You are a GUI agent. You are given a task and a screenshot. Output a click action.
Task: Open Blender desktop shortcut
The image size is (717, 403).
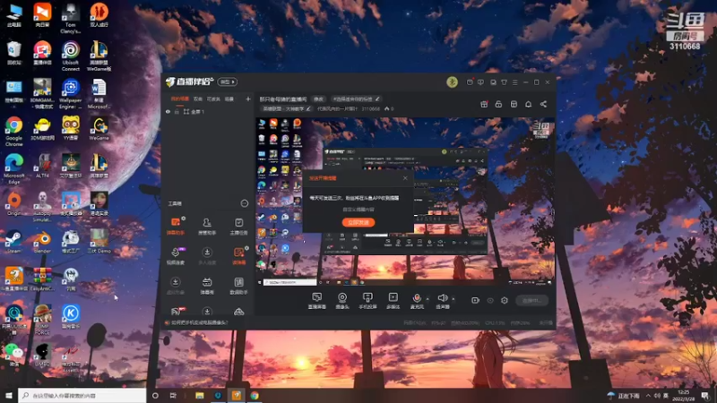pyautogui.click(x=42, y=242)
